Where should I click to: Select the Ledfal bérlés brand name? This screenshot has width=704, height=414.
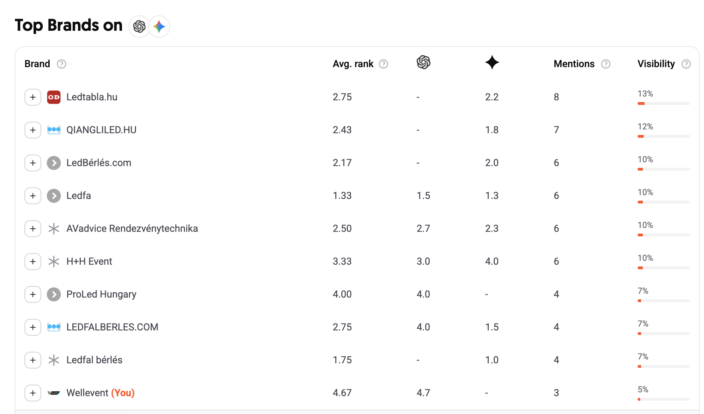click(94, 360)
